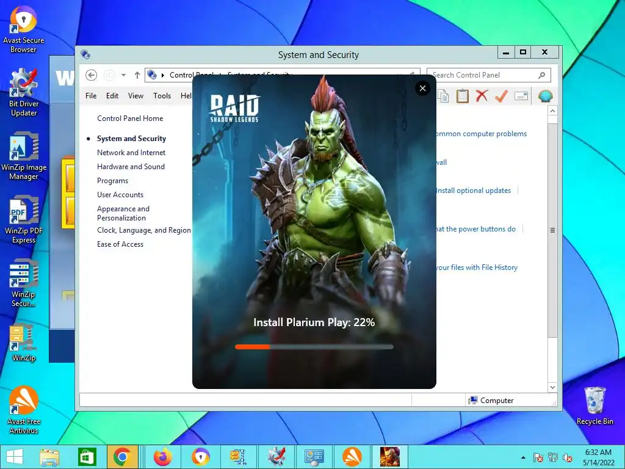The width and height of the screenshot is (625, 469).
Task: Click the power buttons do link
Action: 476,229
